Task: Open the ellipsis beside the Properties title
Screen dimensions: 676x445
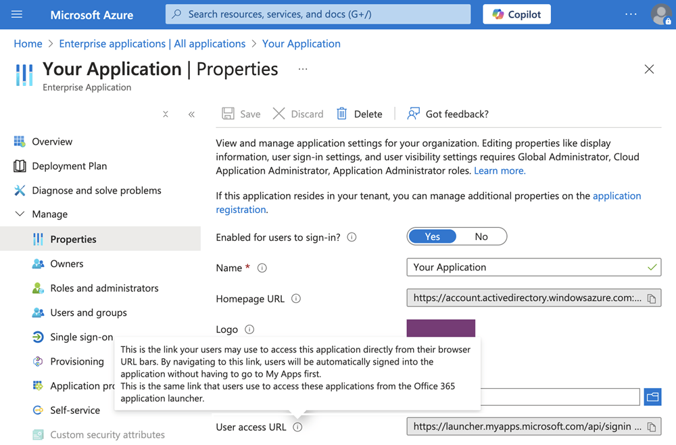Action: click(x=303, y=69)
